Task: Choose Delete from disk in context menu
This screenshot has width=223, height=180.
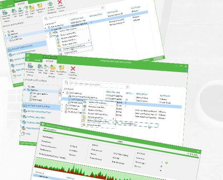Action: [x=98, y=125]
